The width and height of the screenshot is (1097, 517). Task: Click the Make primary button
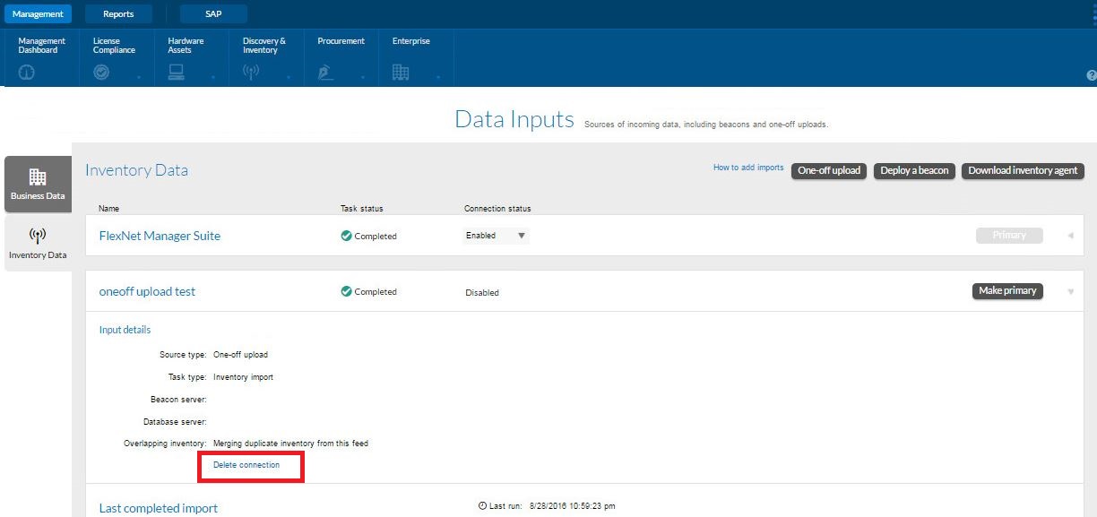coord(1007,290)
